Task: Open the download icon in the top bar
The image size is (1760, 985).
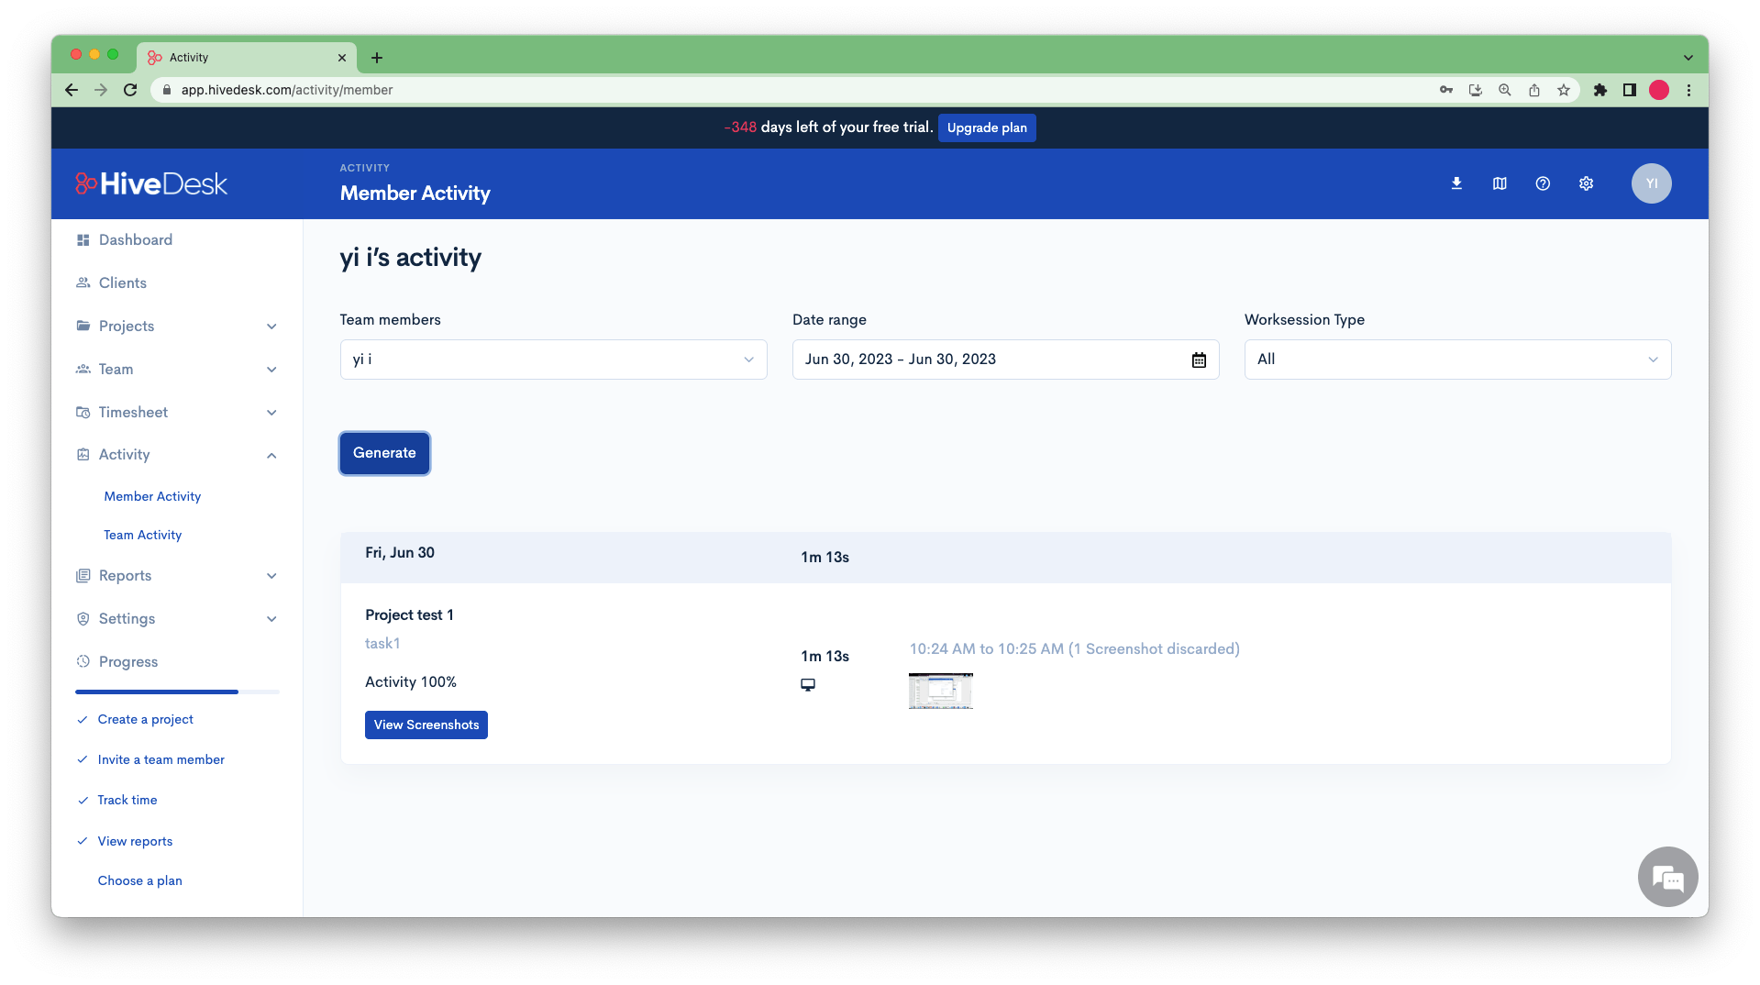Action: click(x=1456, y=183)
